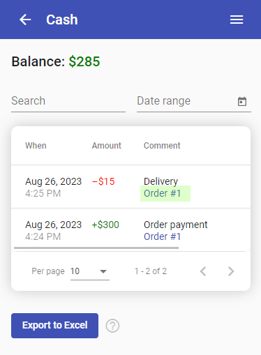Screen dimensions: 261x355
Task: Expand the Per page dropdown arrow
Action: point(103,271)
